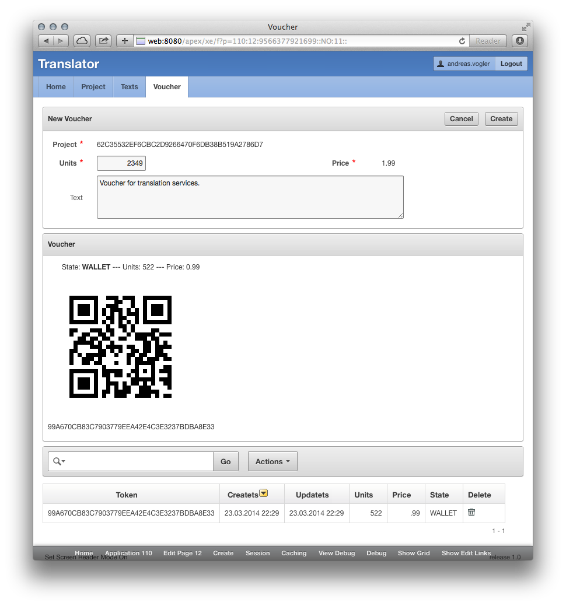The image size is (566, 606).
Task: Click the Delete column header
Action: (x=480, y=495)
